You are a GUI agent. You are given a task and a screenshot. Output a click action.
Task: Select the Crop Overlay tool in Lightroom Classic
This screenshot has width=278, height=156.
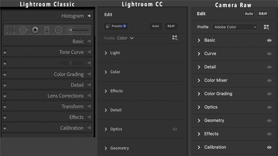point(11,30)
